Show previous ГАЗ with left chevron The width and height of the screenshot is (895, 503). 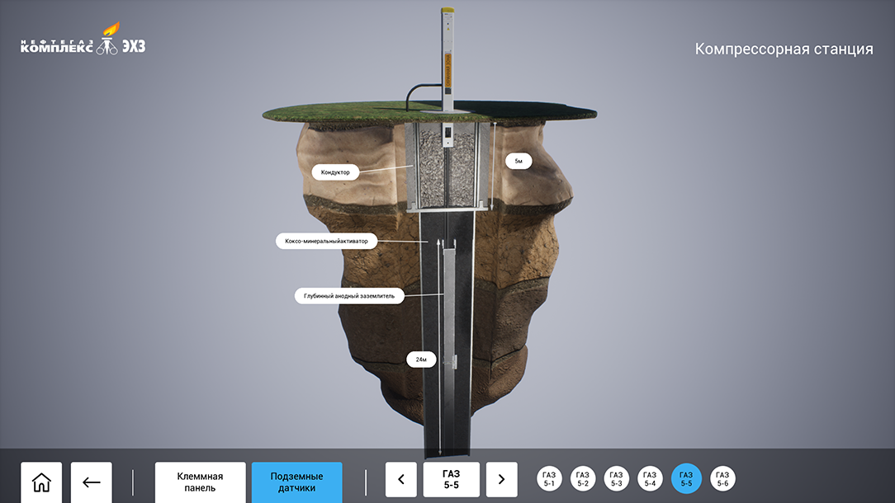click(x=401, y=479)
